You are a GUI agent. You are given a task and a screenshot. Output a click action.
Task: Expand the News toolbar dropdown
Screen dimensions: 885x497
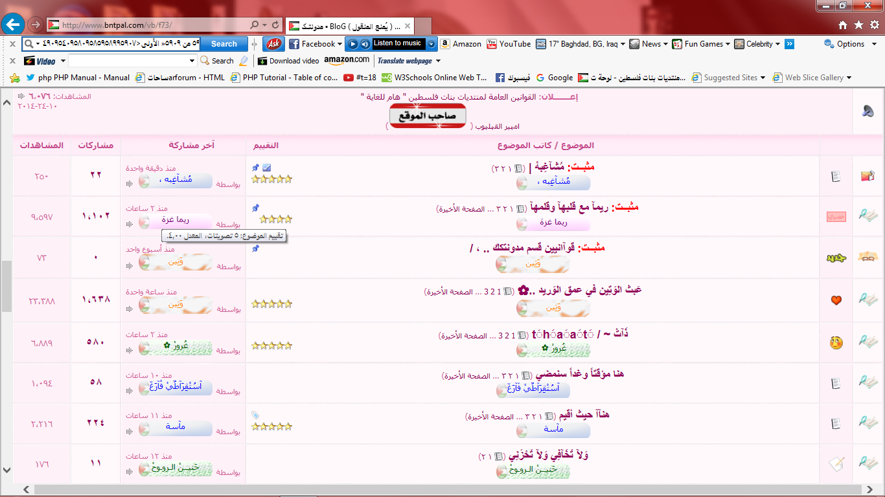point(667,44)
